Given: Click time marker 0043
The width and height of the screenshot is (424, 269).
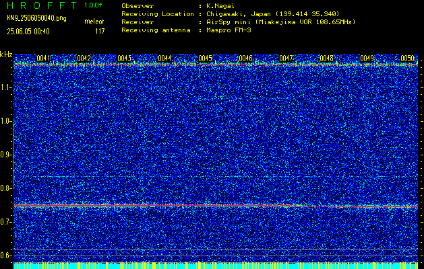Looking at the screenshot, I should (125, 59).
